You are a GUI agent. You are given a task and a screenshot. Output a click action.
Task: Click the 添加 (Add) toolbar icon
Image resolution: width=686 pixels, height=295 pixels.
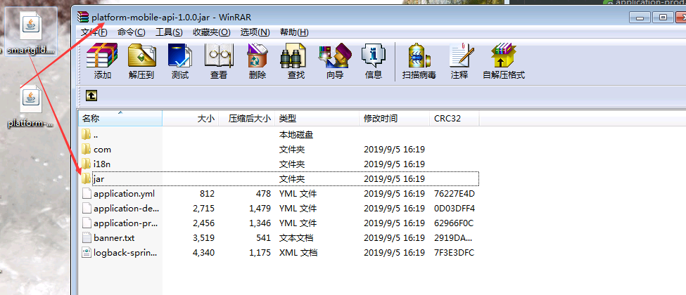[x=103, y=56]
